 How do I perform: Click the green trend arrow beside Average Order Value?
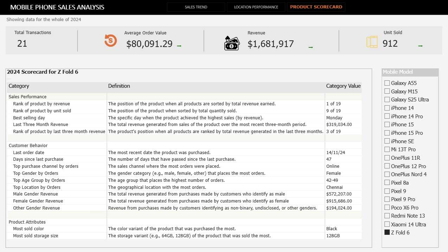tap(179, 46)
